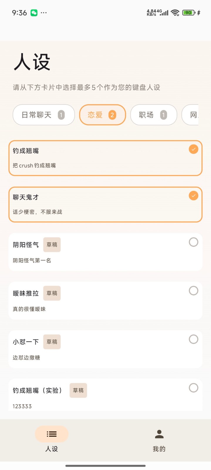
Task: Click the 聊天鬼才 persona card
Action: pos(105,204)
